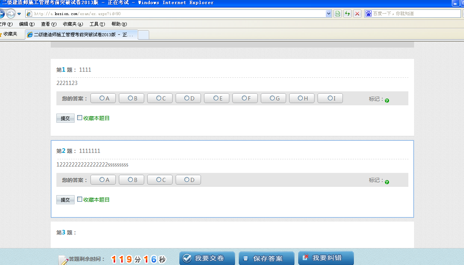This screenshot has height=265, width=464.
Task: Open the 收藏夹(A) menu in menu bar
Action: [x=73, y=24]
